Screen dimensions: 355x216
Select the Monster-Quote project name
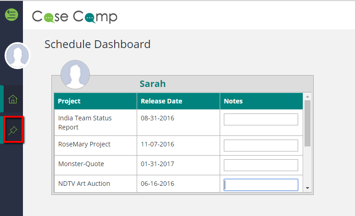81,164
